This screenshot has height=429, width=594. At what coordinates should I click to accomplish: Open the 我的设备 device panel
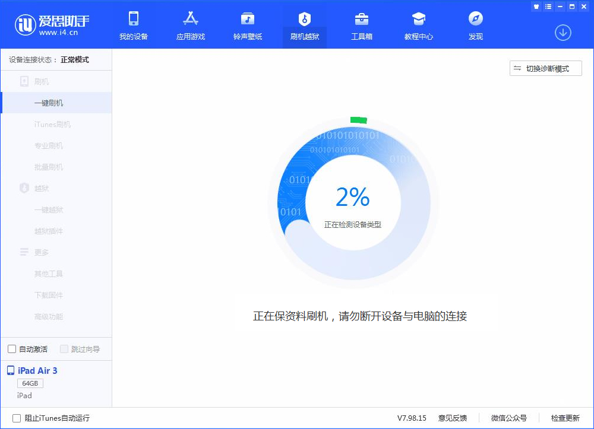(x=133, y=25)
